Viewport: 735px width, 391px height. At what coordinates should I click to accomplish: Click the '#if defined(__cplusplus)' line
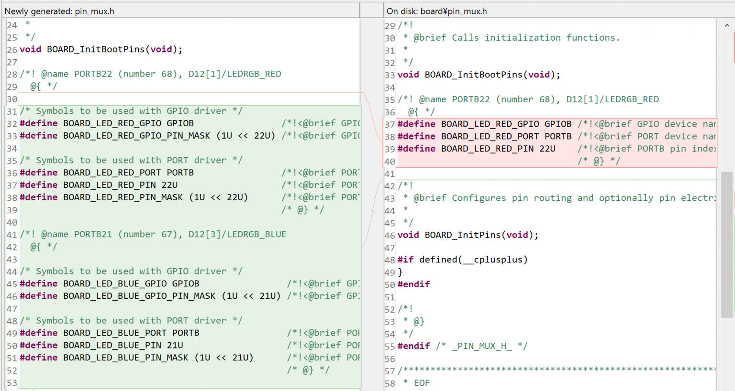click(462, 260)
